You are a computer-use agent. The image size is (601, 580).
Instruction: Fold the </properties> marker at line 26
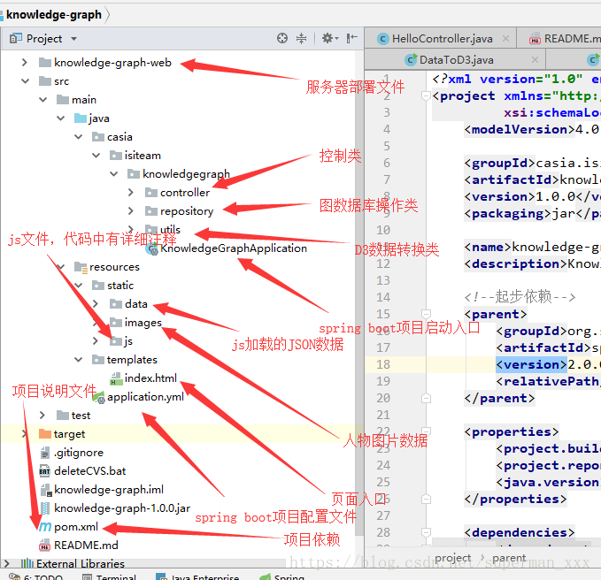(426, 499)
